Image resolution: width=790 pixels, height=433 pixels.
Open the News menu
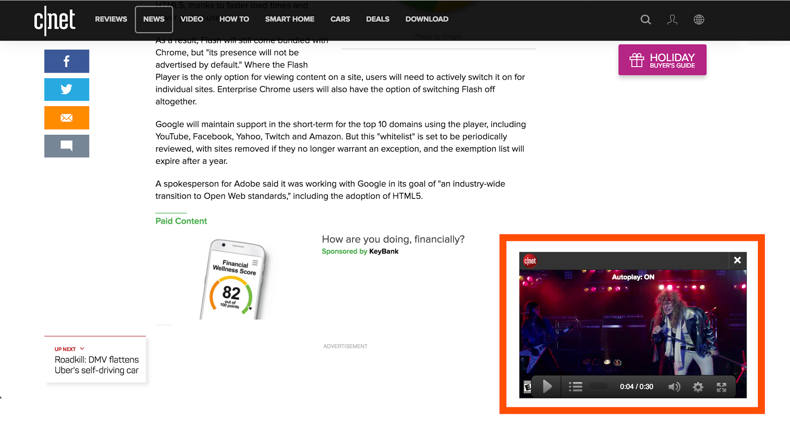pos(154,19)
